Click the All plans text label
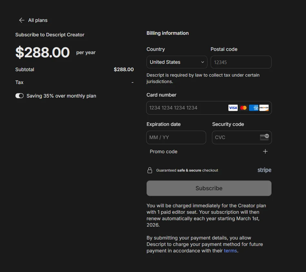The image size is (306, 272). point(38,20)
